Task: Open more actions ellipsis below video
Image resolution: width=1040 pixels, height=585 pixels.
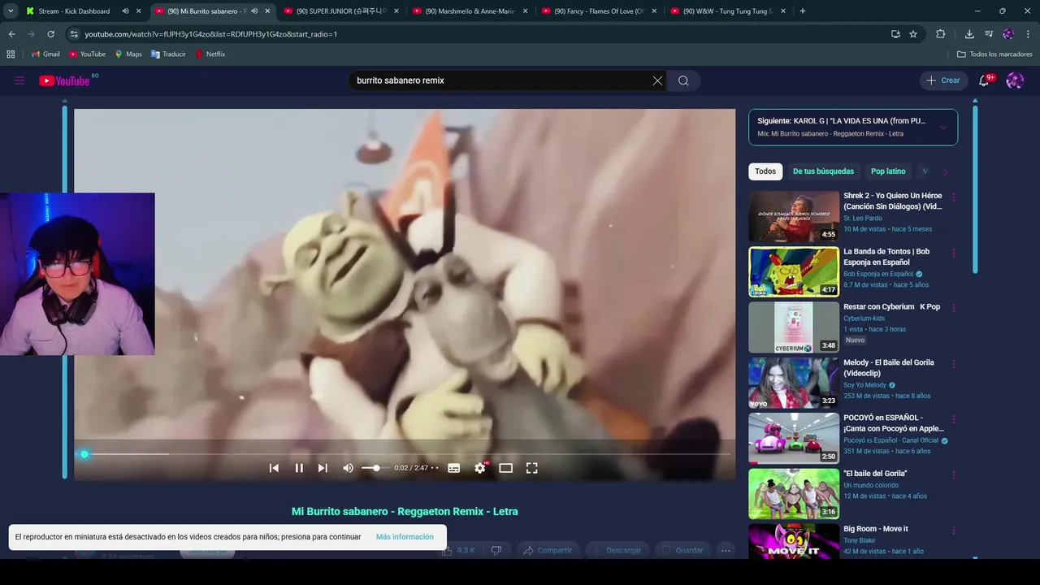Action: pyautogui.click(x=726, y=550)
